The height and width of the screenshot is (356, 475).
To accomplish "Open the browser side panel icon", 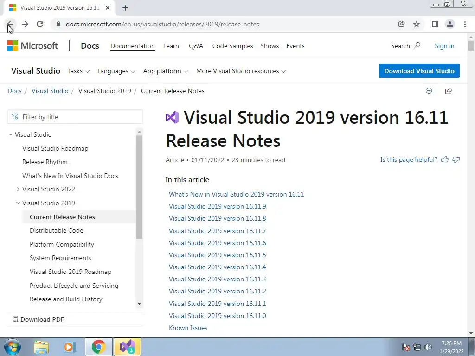I will pyautogui.click(x=435, y=24).
